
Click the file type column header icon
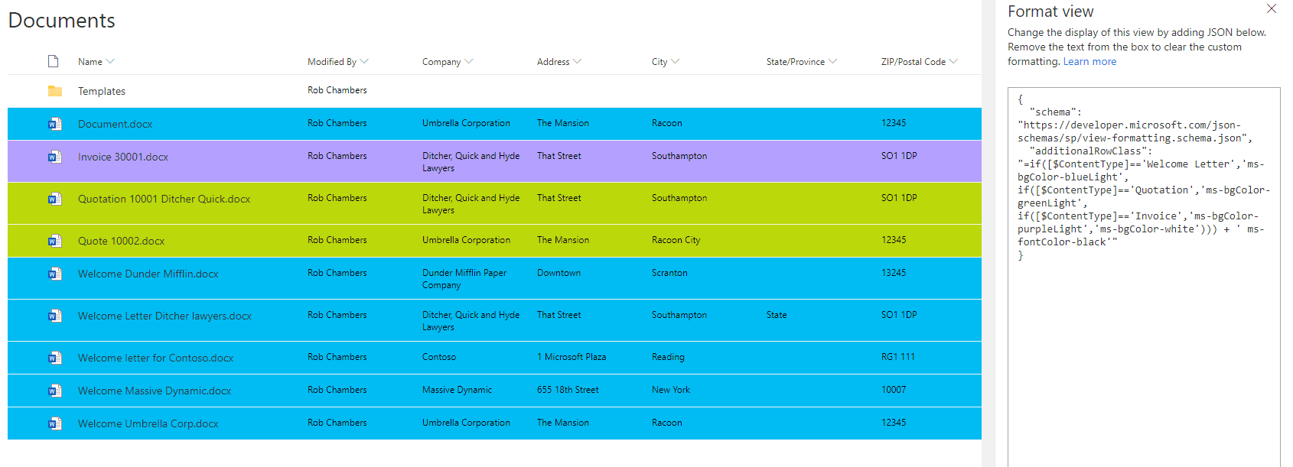pos(54,61)
